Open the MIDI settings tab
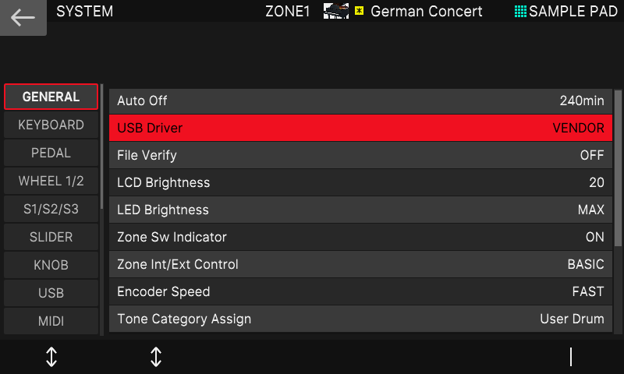The image size is (624, 374). point(51,321)
